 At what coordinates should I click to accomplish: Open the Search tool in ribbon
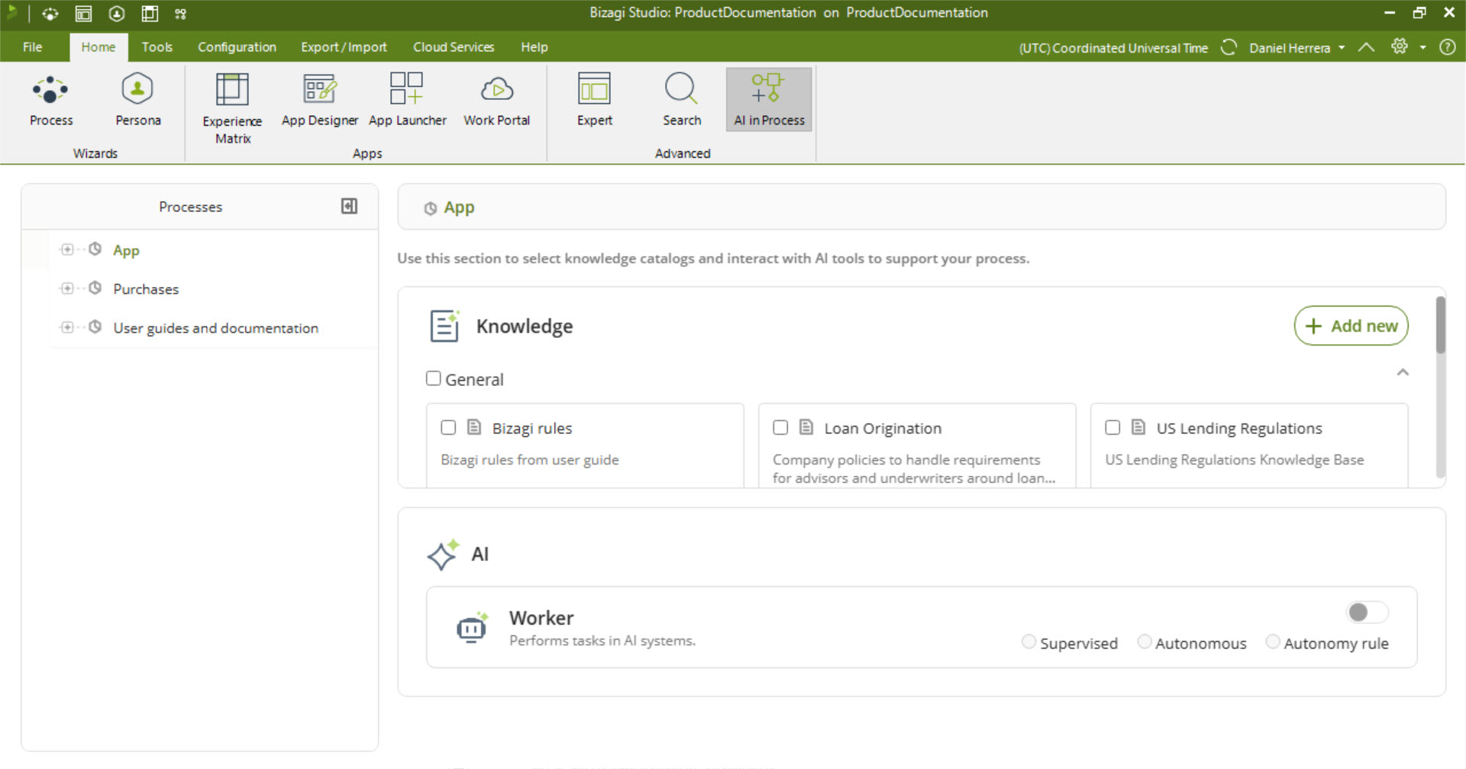tap(681, 100)
